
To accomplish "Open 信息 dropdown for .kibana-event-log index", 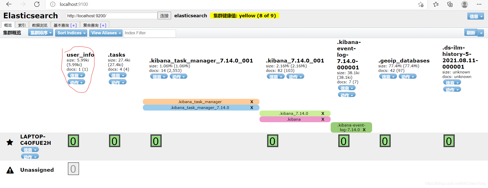I will pos(347,88).
